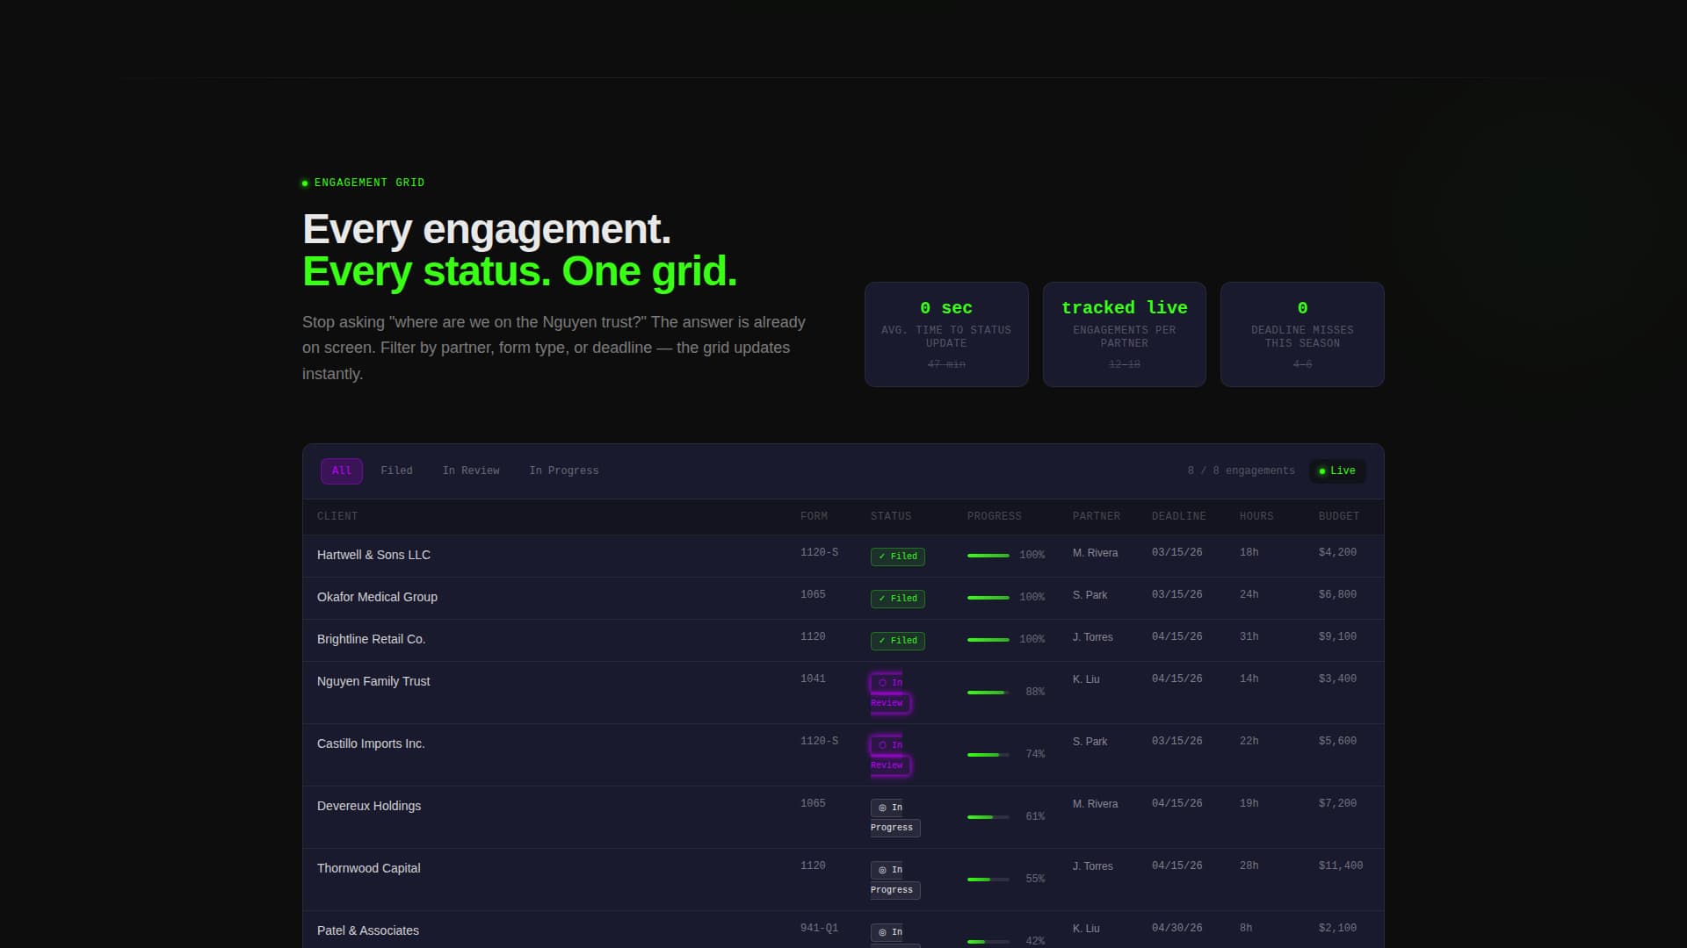The height and width of the screenshot is (948, 1687).
Task: Click the $6,800 budget for Okafor Medical Group
Action: 1337,595
